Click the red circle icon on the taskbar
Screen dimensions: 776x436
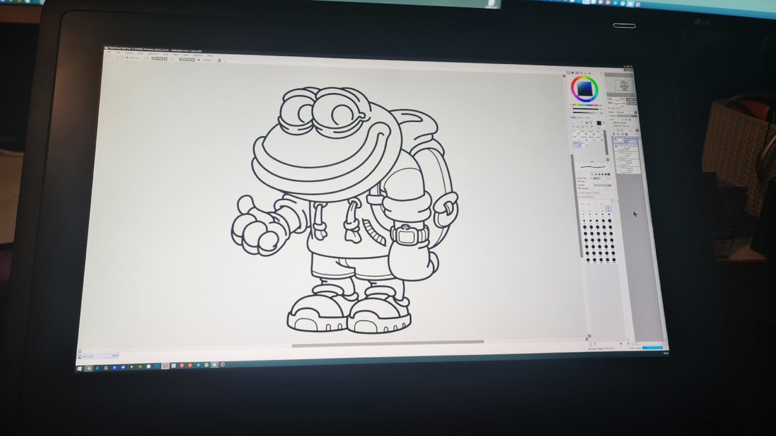222,364
